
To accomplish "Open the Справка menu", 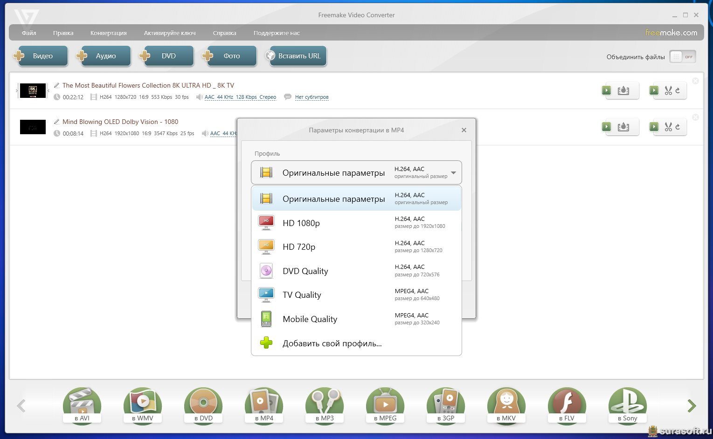I will (224, 33).
